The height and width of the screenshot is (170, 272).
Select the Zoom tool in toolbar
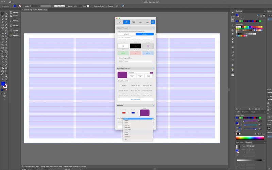pos(6,79)
